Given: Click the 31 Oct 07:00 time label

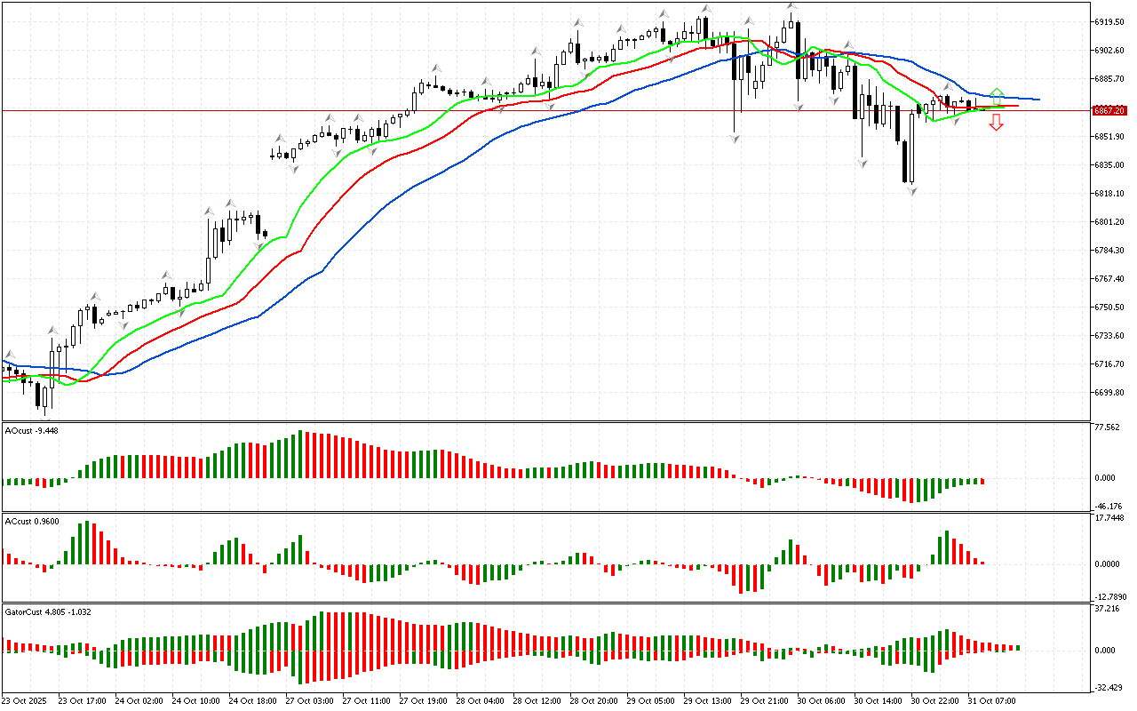Looking at the screenshot, I should click(992, 700).
